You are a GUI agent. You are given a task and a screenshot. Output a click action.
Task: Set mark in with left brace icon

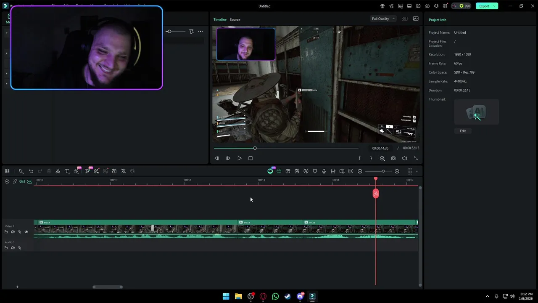(359, 158)
